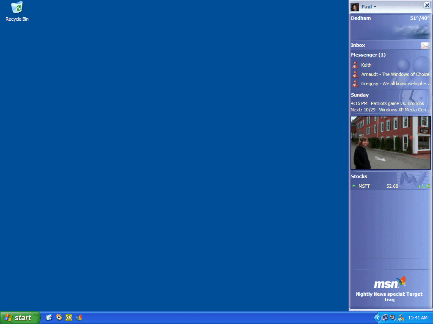The image size is (433, 324).
Task: Click Paul's profile picture in the sidebar
Action: click(355, 7)
